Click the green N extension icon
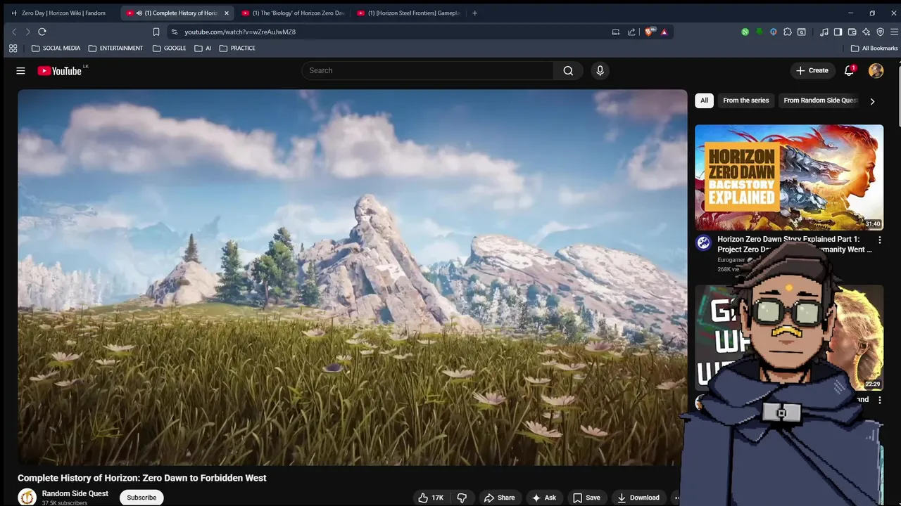 click(745, 32)
